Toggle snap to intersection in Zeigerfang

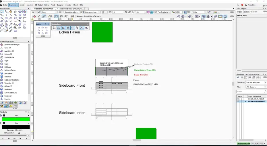point(68,28)
